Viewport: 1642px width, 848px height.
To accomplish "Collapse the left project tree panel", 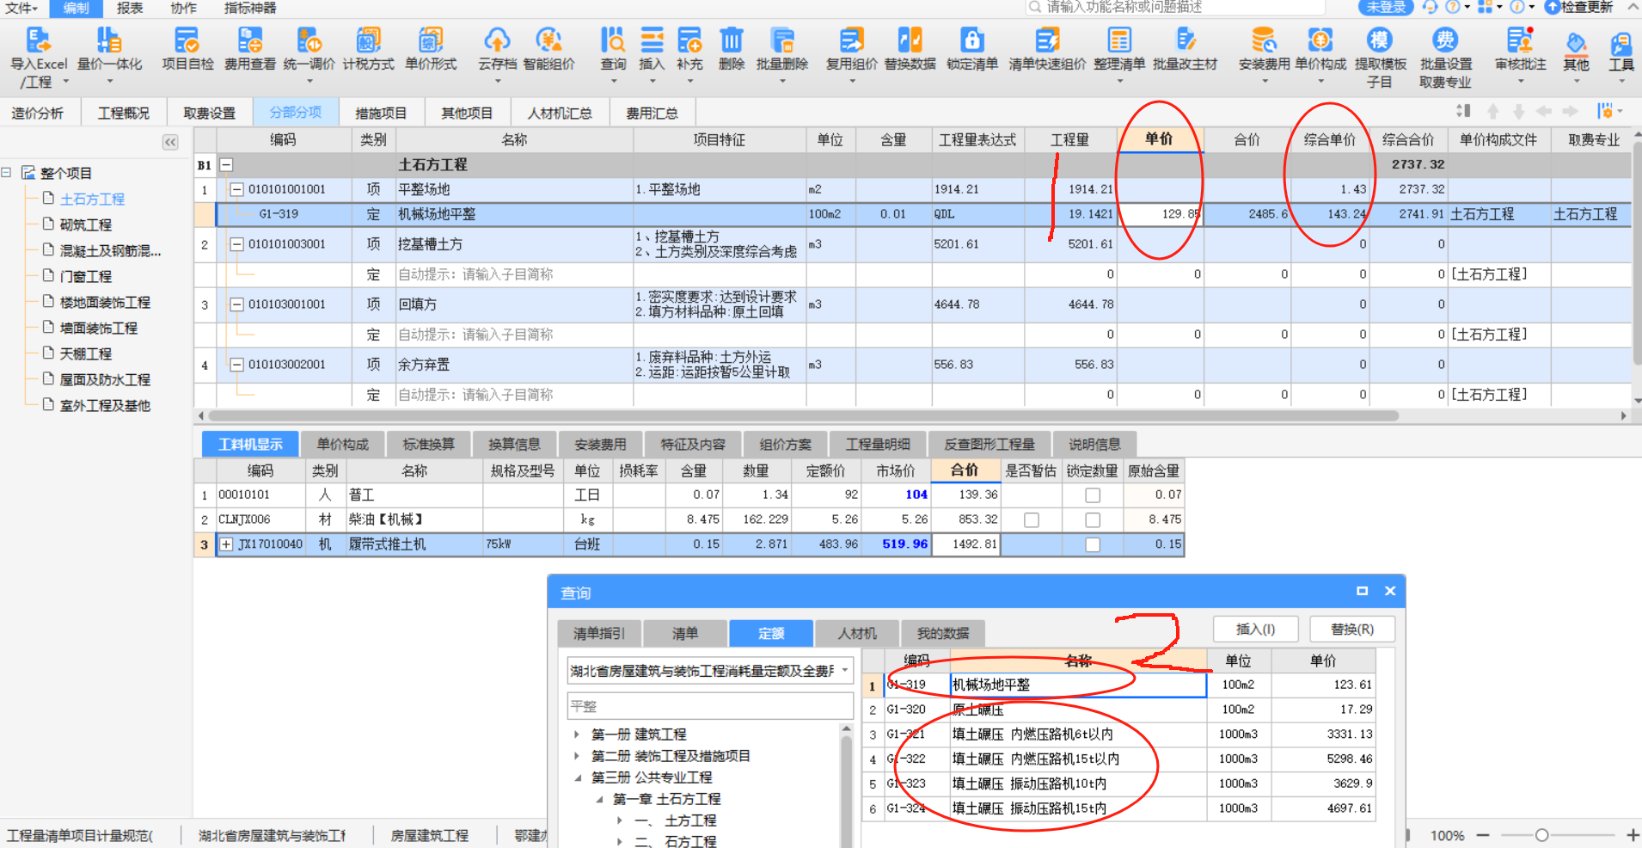I will point(170,142).
